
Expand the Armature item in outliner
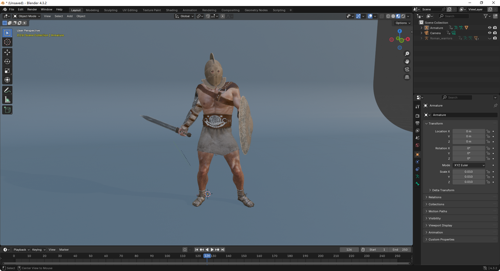click(422, 28)
